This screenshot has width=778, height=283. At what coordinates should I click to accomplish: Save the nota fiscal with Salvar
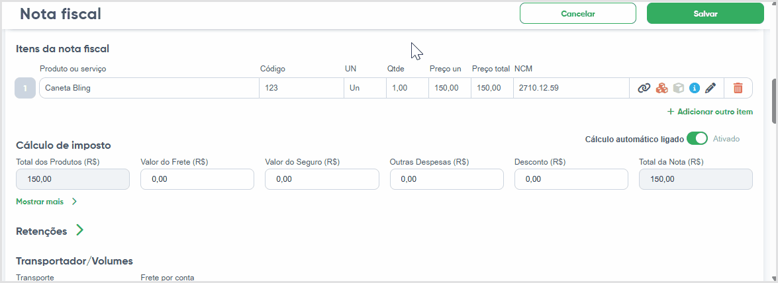click(705, 14)
